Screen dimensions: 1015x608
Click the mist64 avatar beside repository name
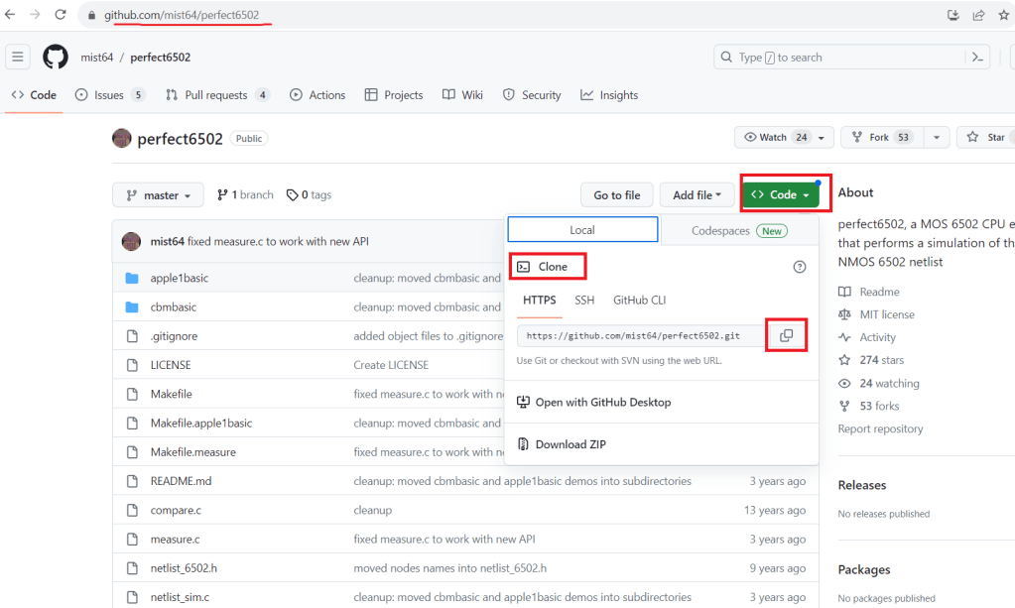pos(122,139)
